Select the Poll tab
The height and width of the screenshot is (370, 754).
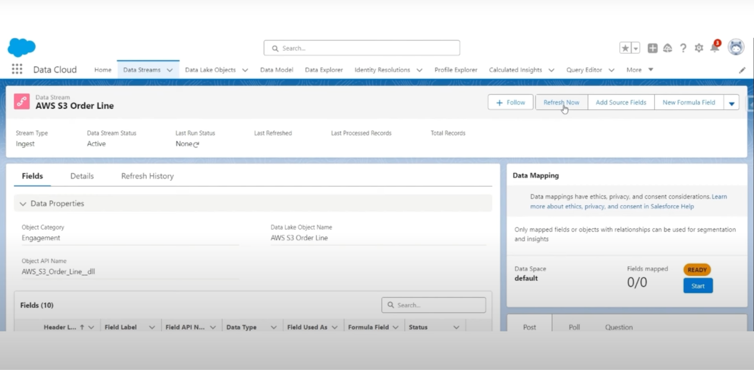click(574, 327)
